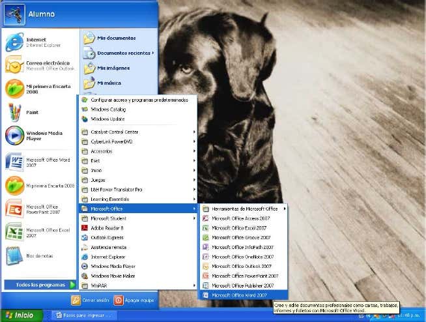The width and height of the screenshot is (426, 322).
Task: Open Asistencia remota
Action: coord(137,247)
